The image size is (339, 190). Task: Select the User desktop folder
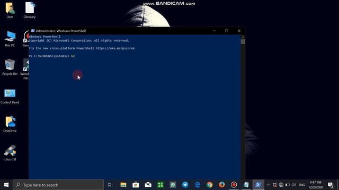(x=10, y=10)
